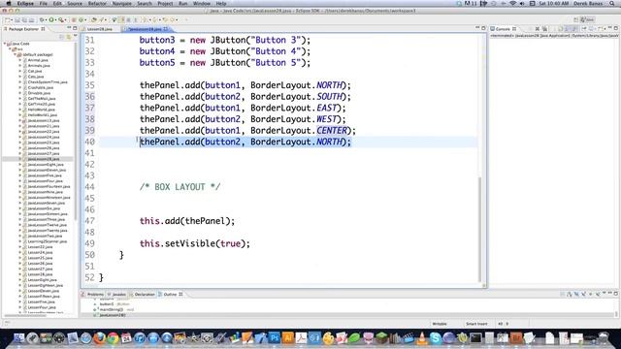Screen dimensions: 621x349
Task: Open the Minecraft block icon in dock
Action: (x=381, y=338)
